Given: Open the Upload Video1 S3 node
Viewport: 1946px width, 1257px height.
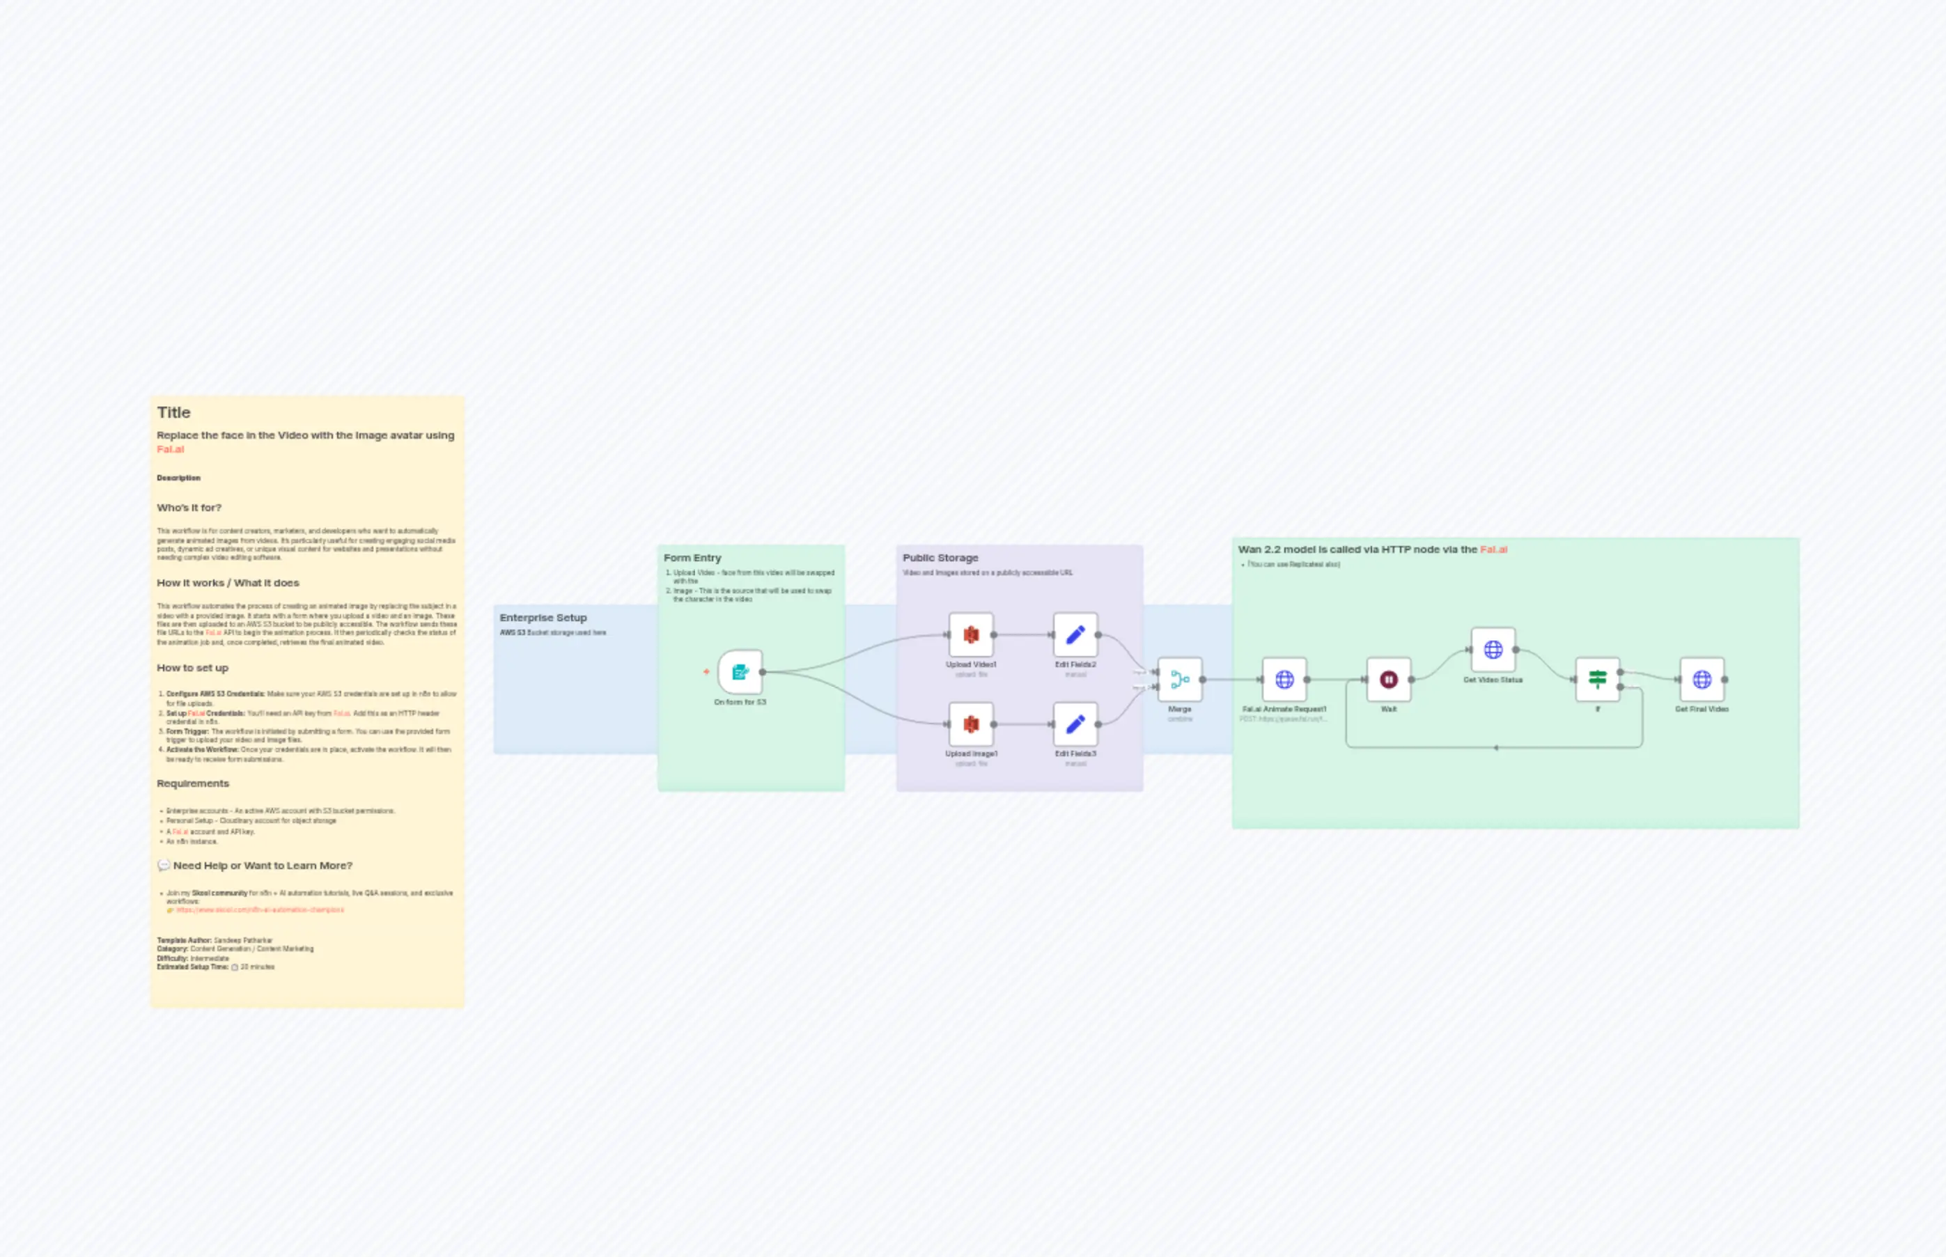Looking at the screenshot, I should (970, 635).
